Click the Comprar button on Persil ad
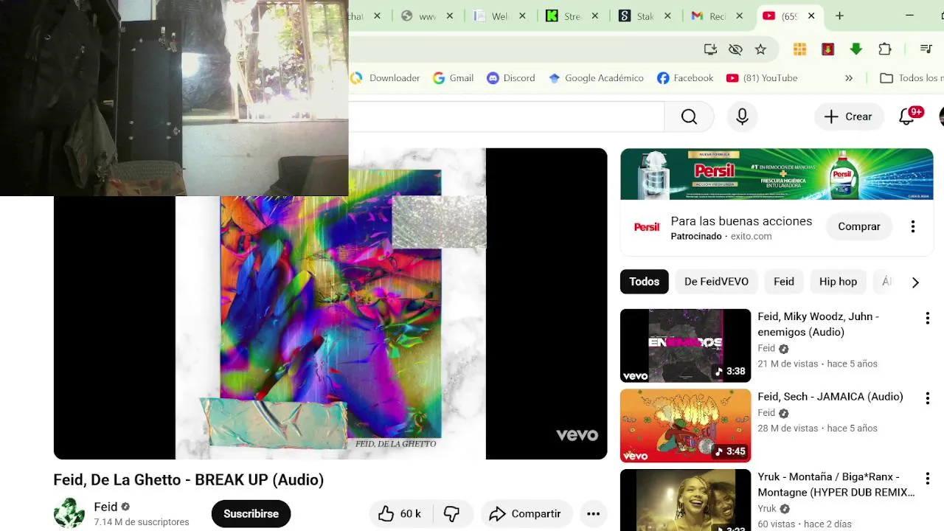 click(x=859, y=226)
